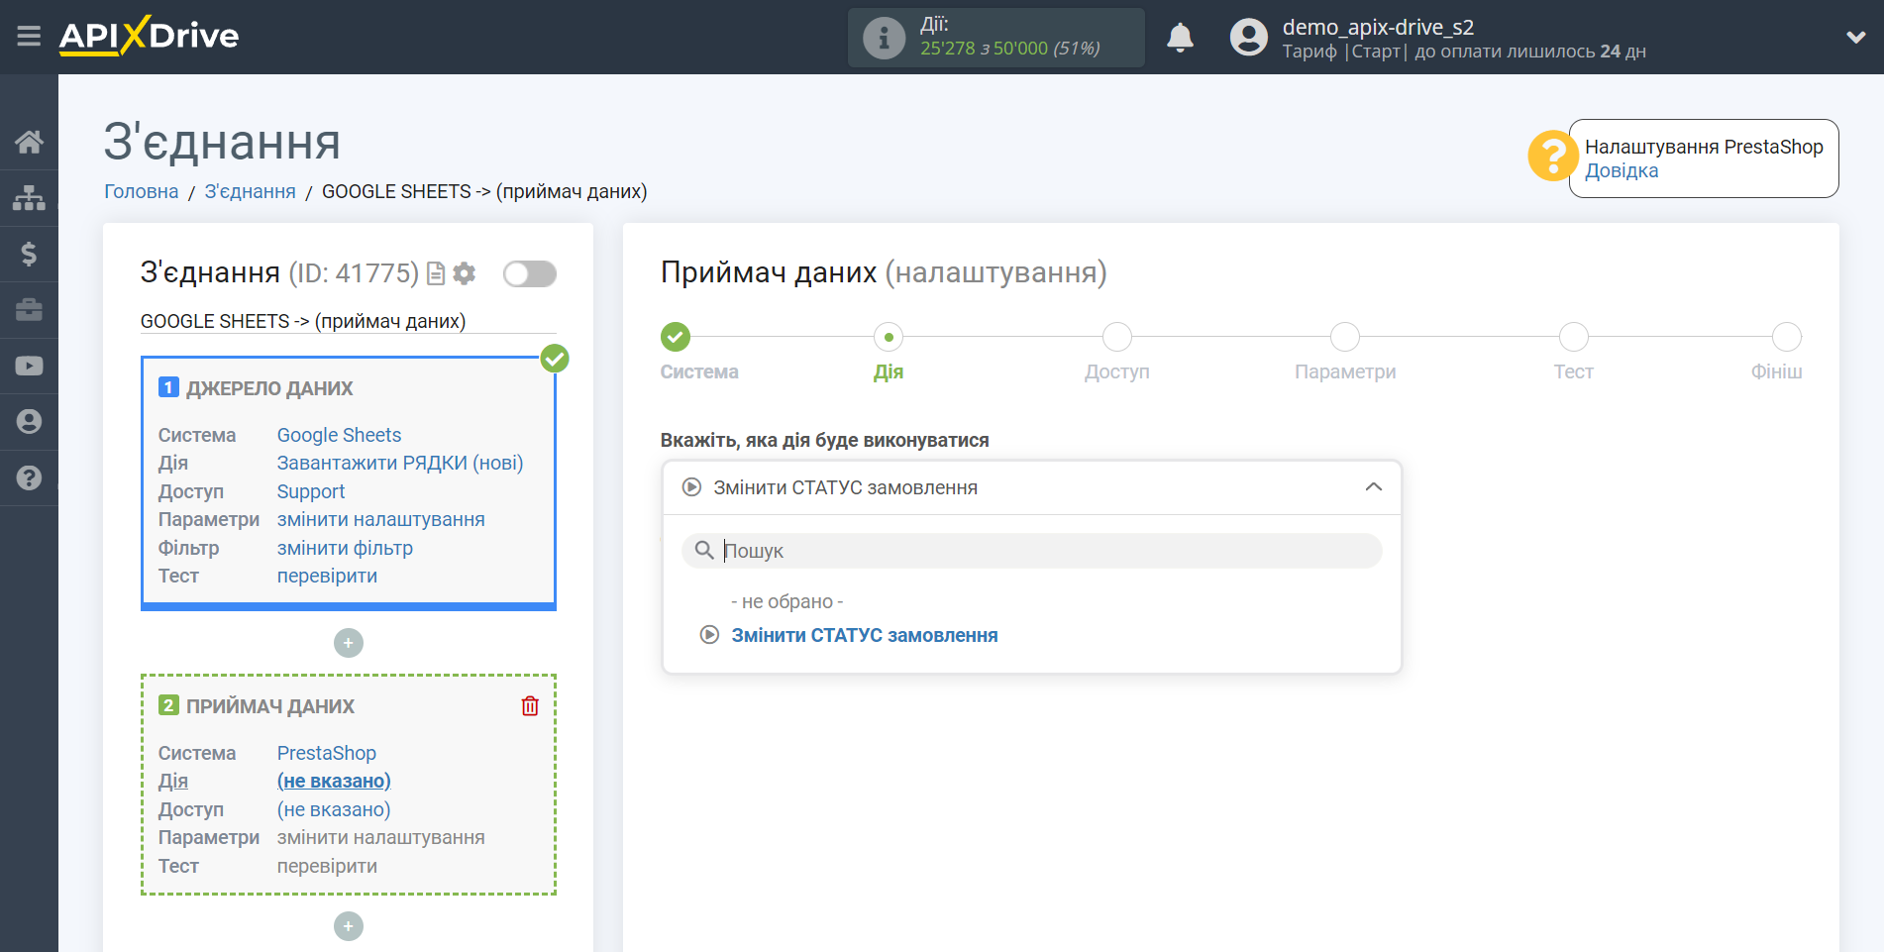The height and width of the screenshot is (952, 1884).
Task: Add a block below the receiver
Action: tap(349, 926)
